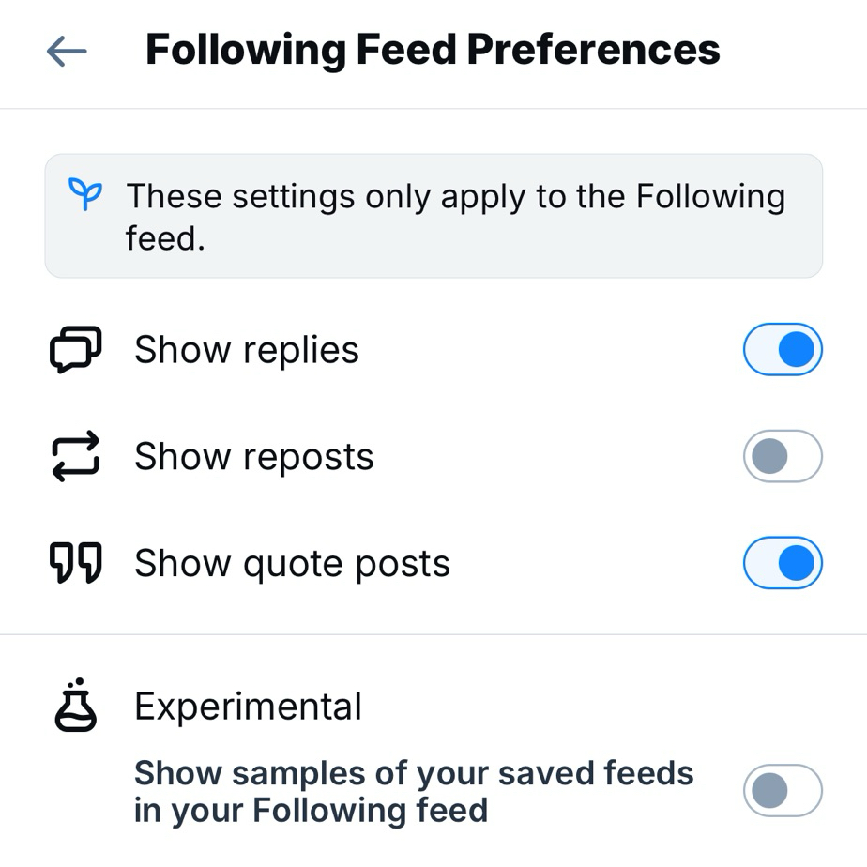Turn off the Show quote posts toggle

tap(783, 564)
